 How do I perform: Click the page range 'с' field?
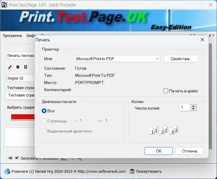point(86,121)
